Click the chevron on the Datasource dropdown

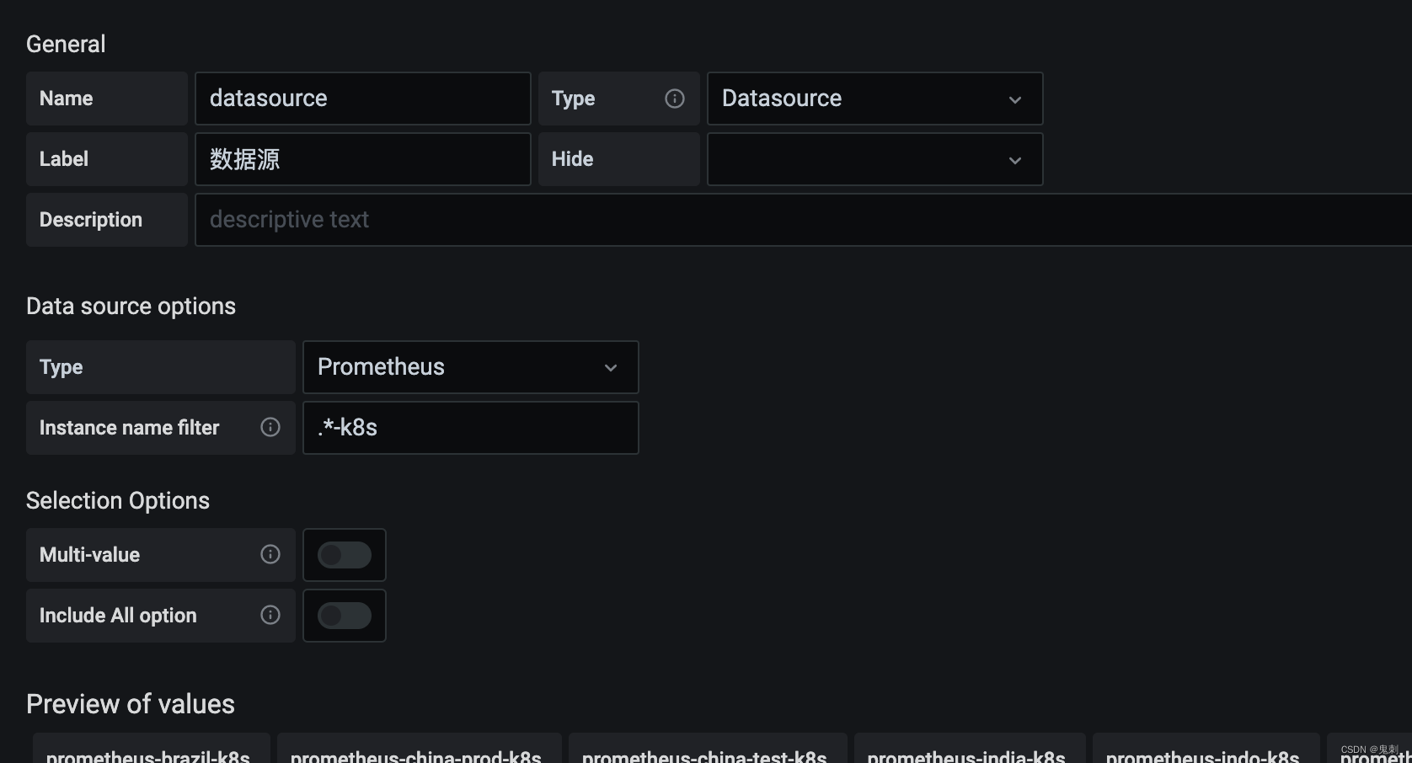(1014, 99)
